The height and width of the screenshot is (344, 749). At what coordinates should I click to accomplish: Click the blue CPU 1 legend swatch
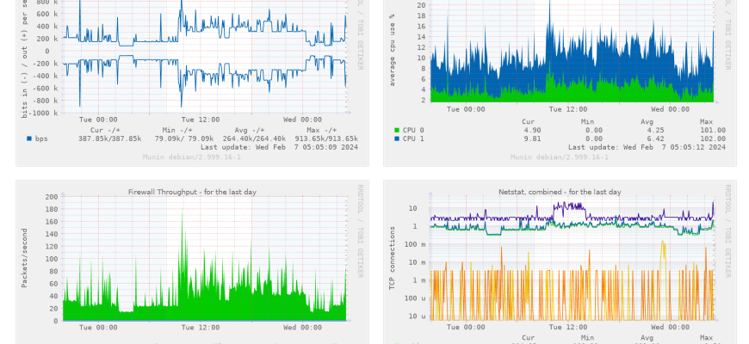(x=397, y=138)
